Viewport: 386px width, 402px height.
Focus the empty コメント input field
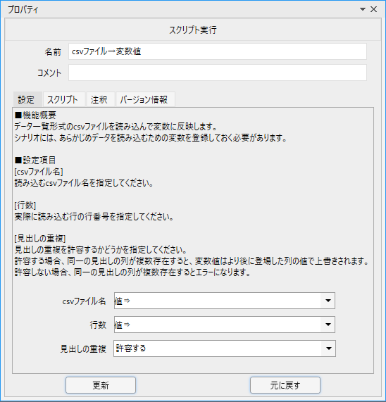pos(218,73)
